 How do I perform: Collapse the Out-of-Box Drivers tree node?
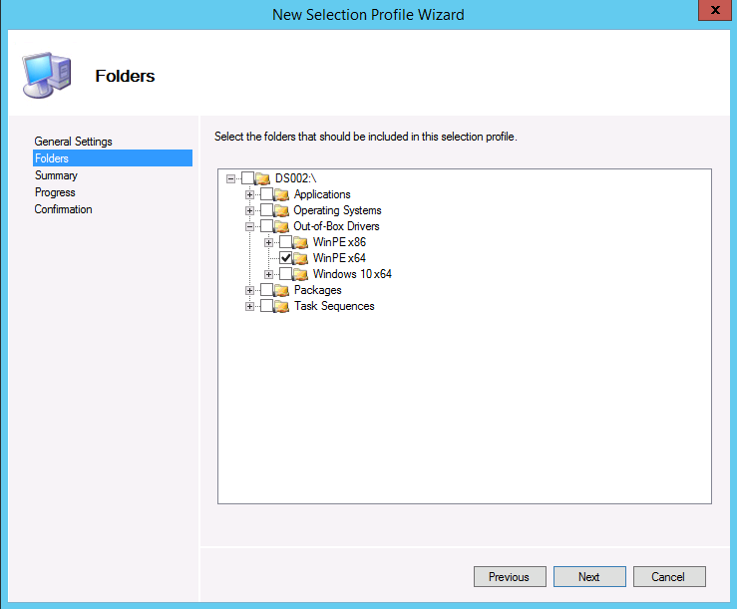pos(249,226)
